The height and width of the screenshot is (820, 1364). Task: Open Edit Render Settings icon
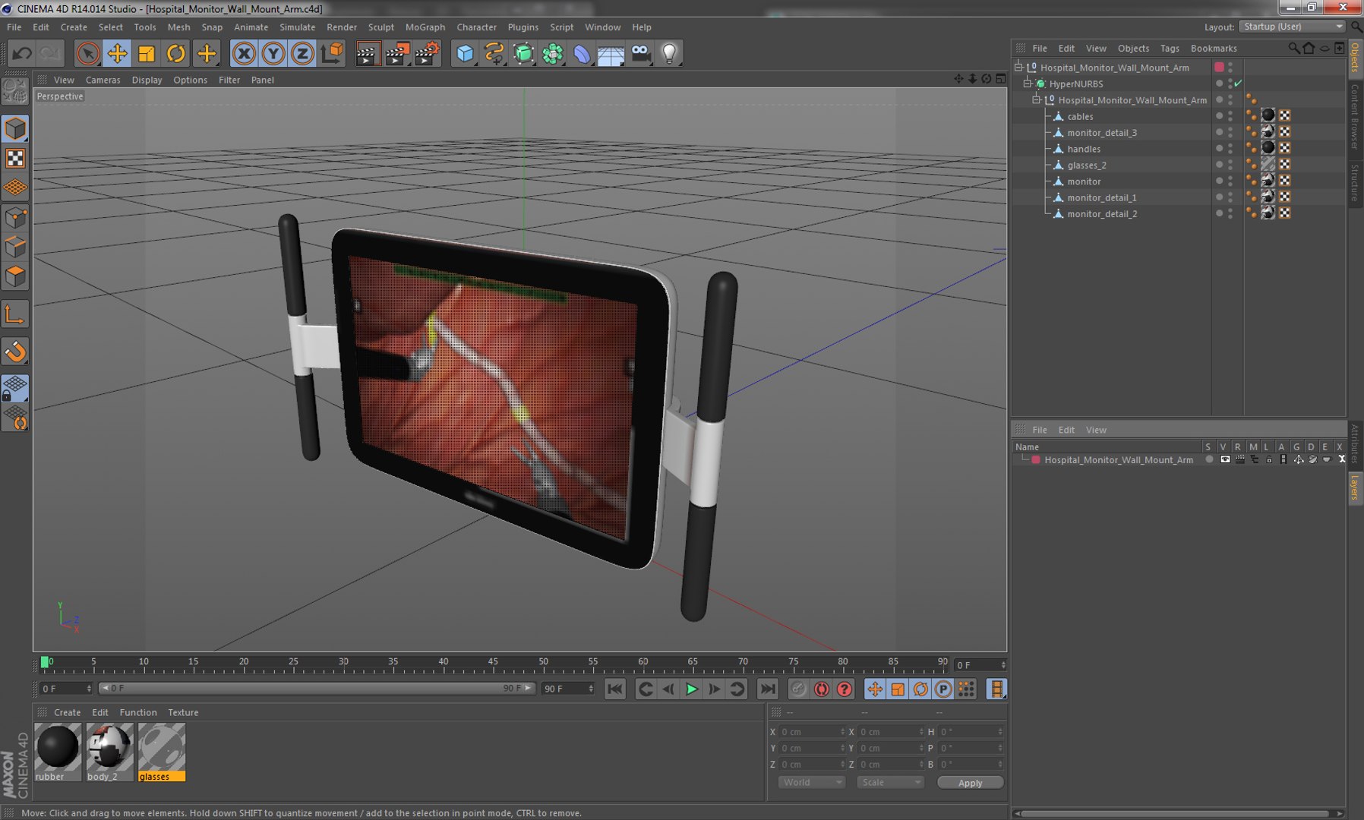pyautogui.click(x=427, y=53)
